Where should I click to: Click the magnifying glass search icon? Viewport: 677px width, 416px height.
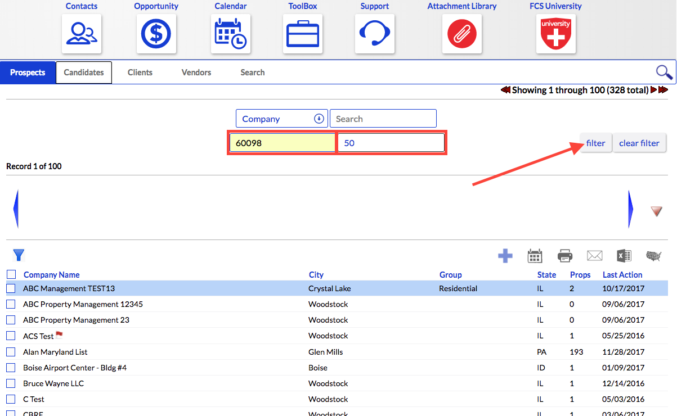[664, 72]
